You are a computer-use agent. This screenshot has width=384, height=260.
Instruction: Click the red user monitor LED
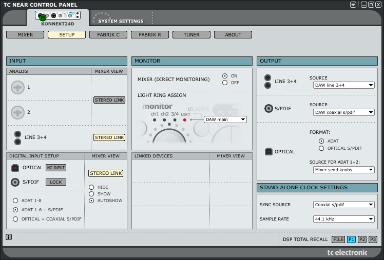point(185,120)
